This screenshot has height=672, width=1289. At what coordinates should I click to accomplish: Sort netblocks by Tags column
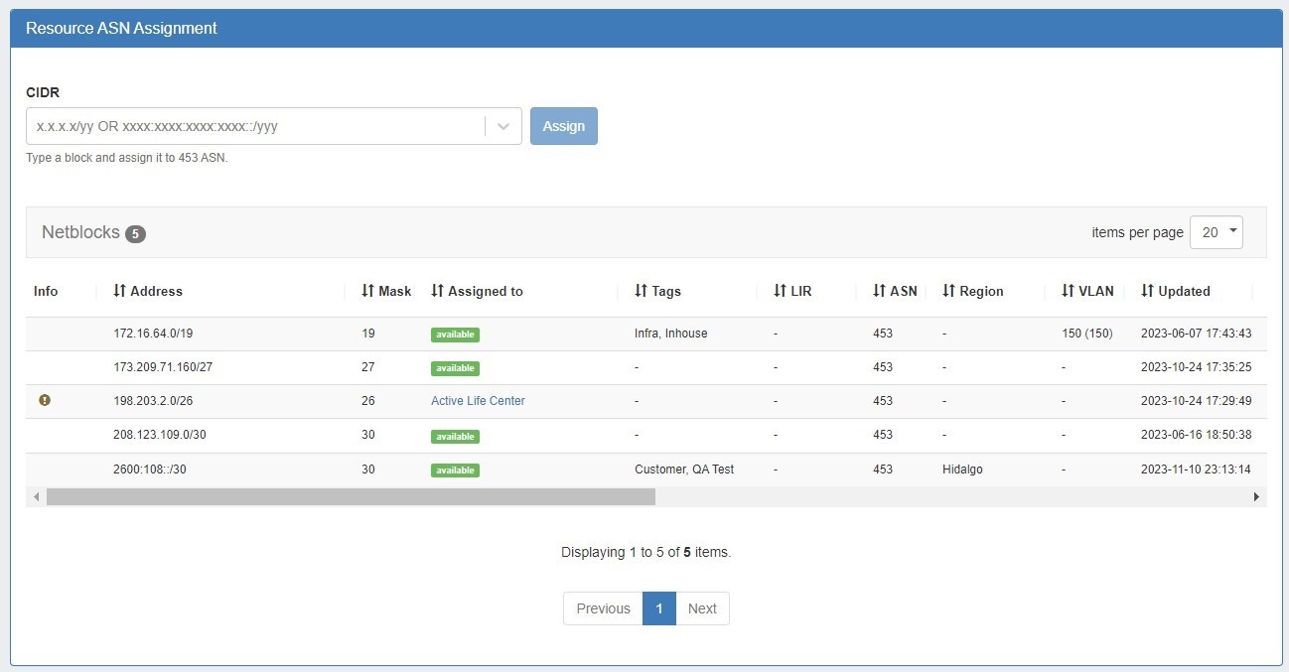pos(657,291)
